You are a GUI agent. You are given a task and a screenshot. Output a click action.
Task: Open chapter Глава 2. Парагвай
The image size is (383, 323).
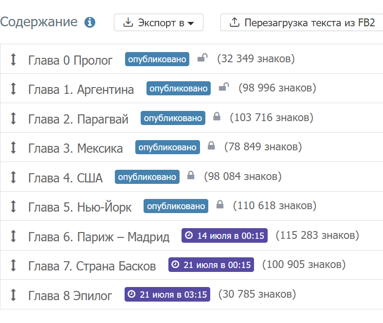(x=78, y=119)
